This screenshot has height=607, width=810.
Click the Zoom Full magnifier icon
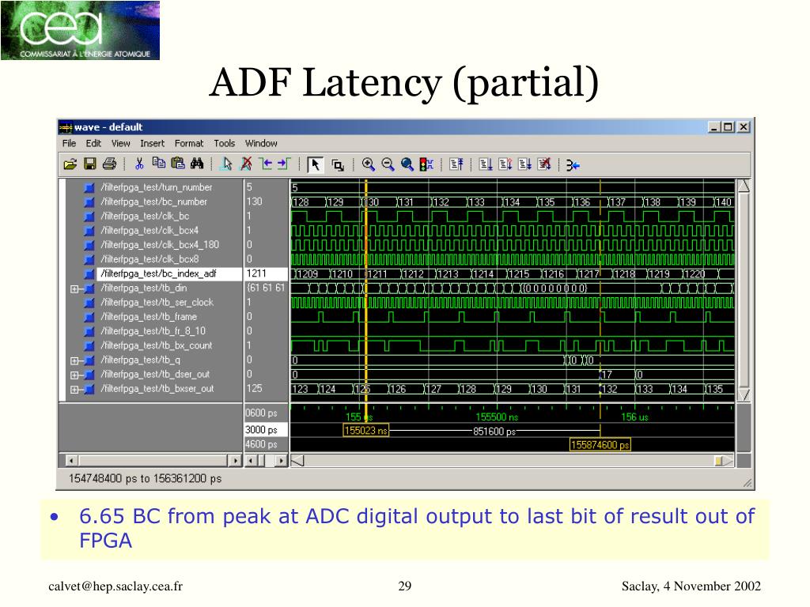407,164
